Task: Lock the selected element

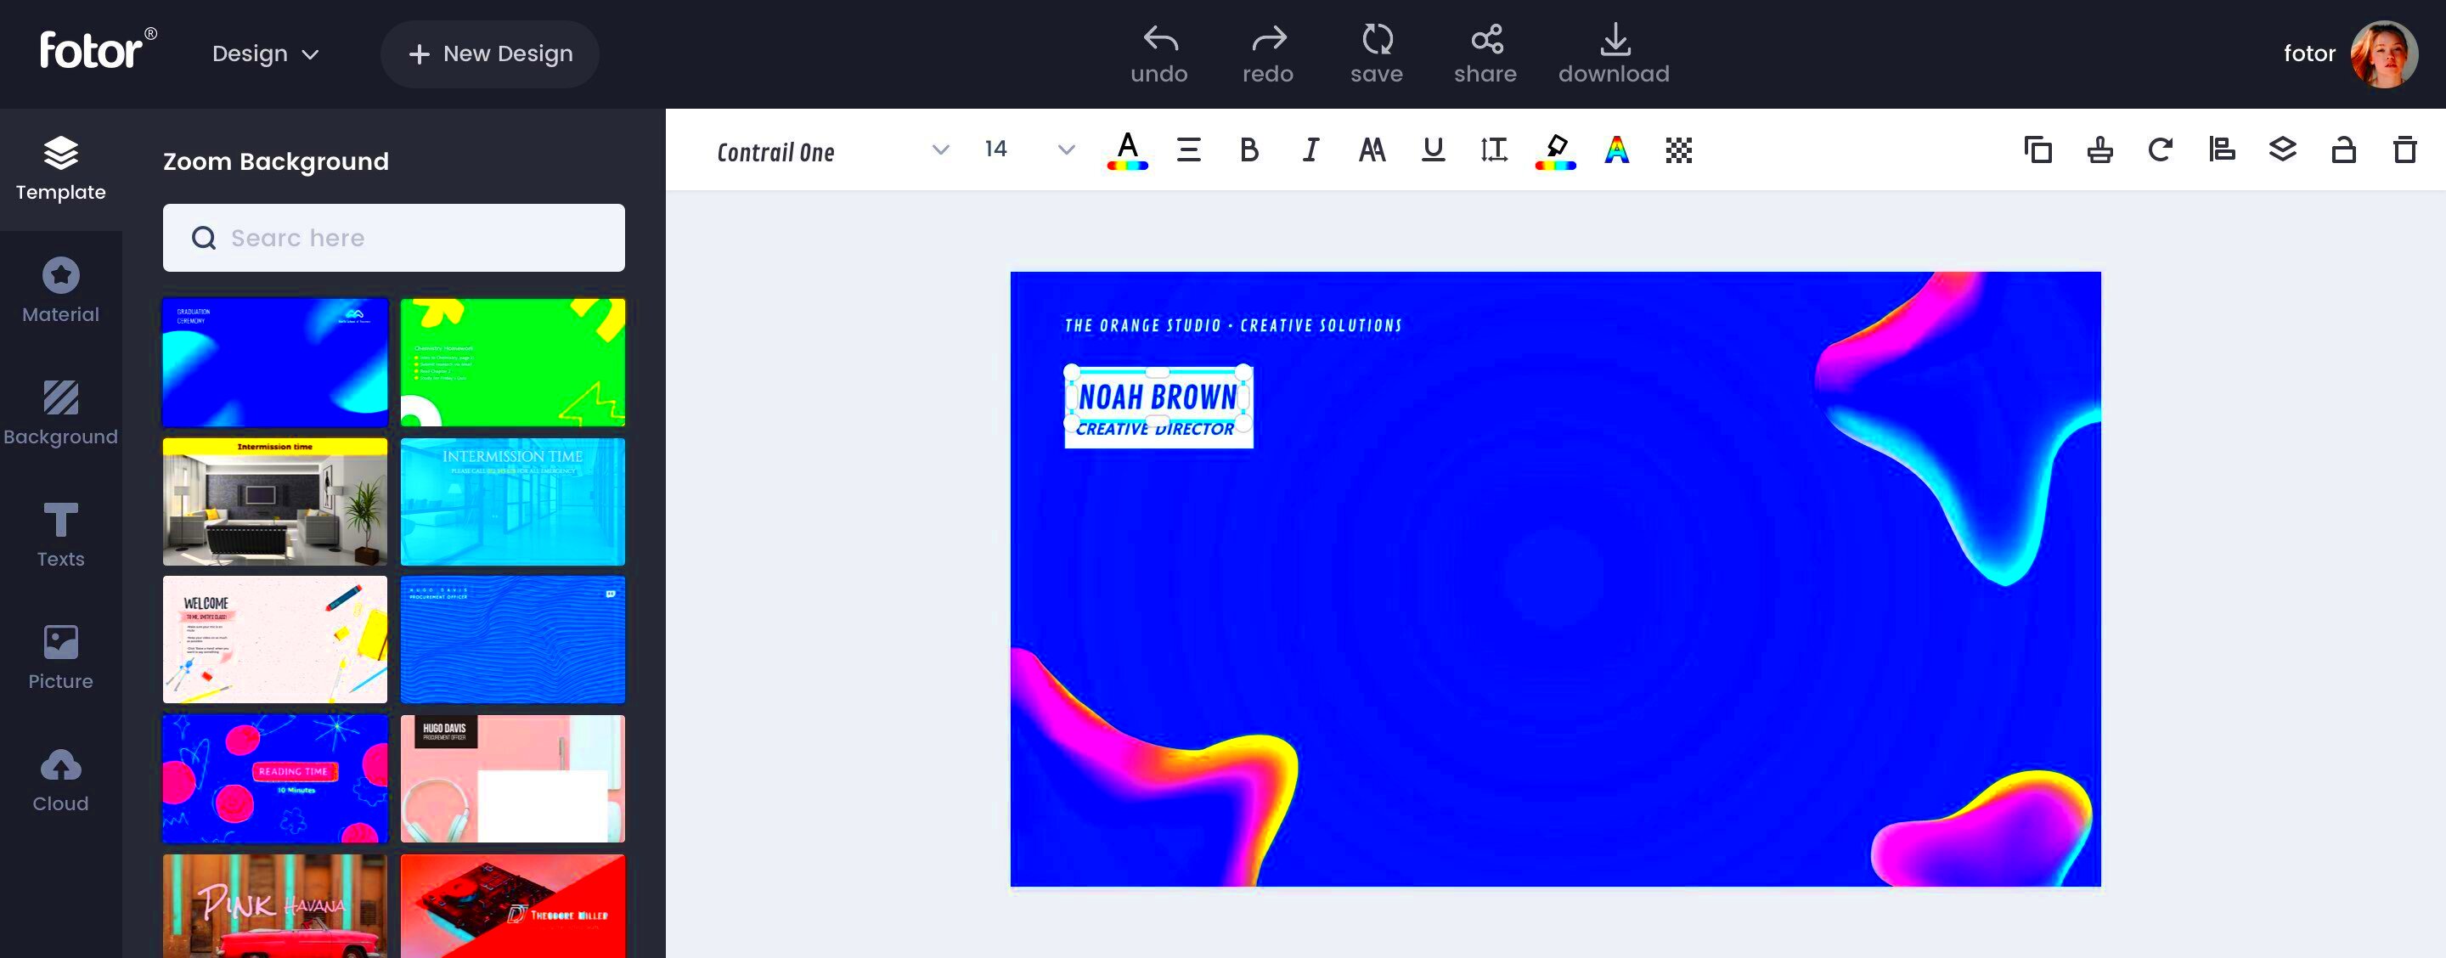Action: pos(2343,150)
